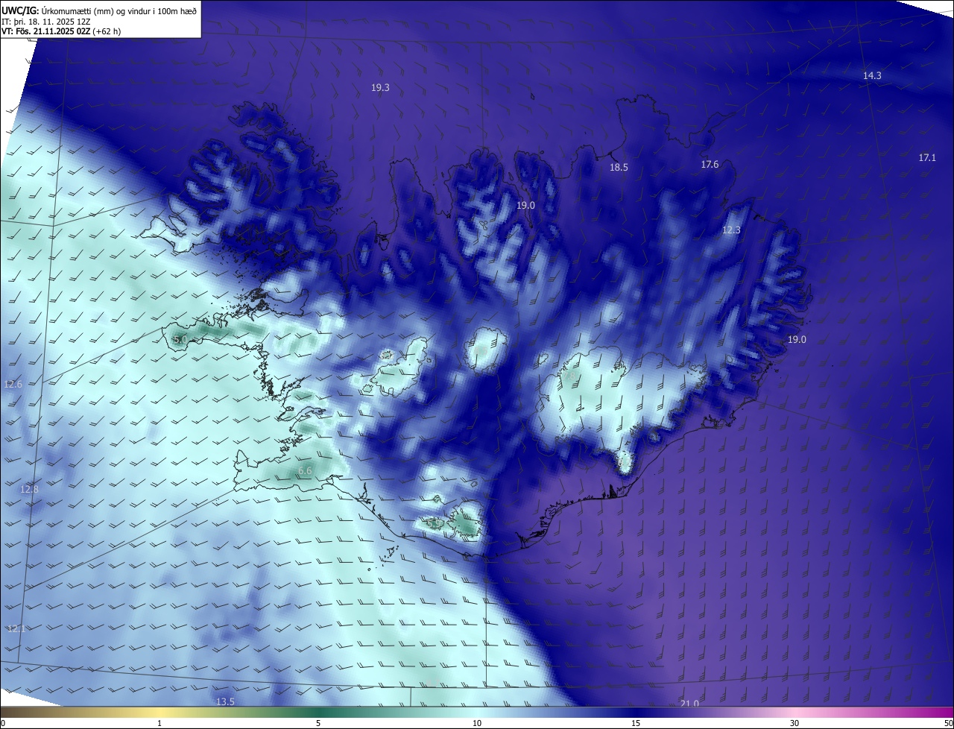Click the 18.5 value on the map

pyautogui.click(x=619, y=167)
